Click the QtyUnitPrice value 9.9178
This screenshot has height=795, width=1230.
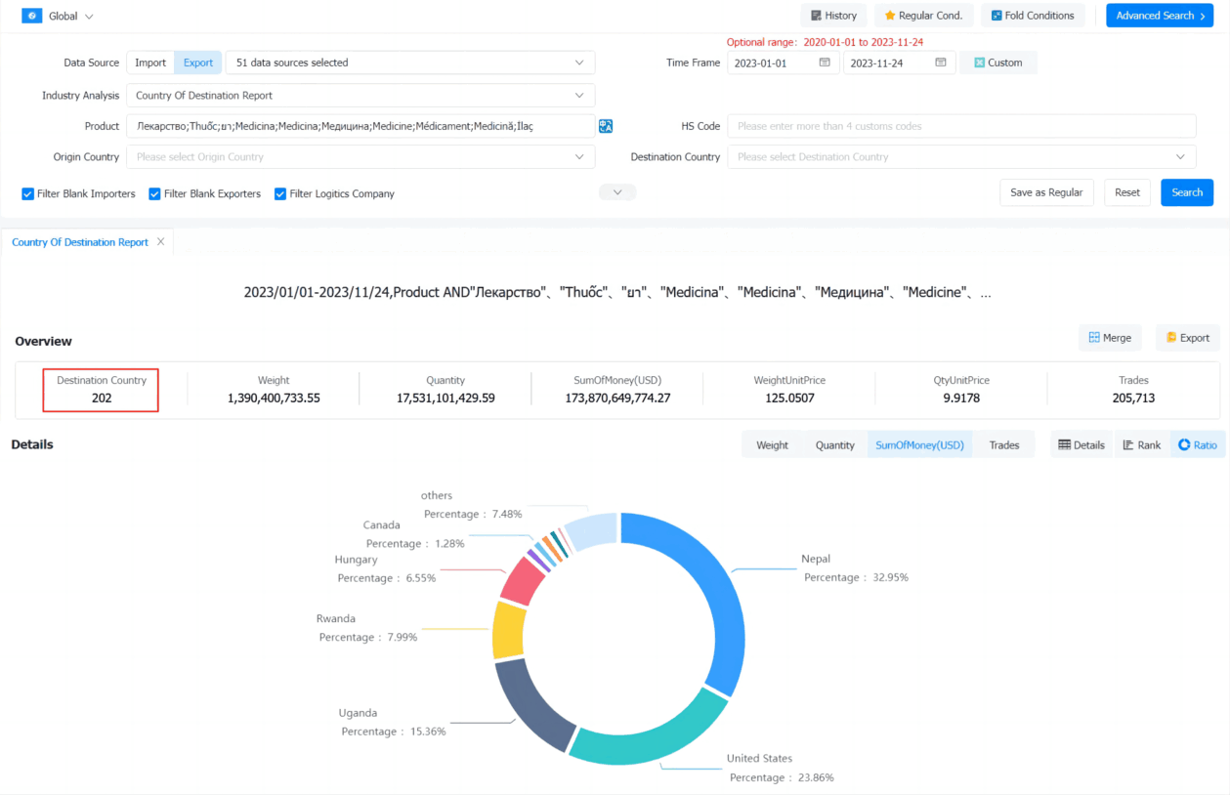[x=961, y=398]
